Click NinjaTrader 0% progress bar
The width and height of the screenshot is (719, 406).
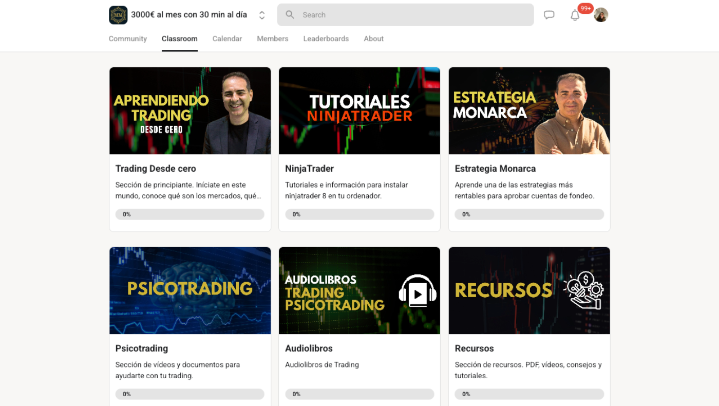tap(359, 214)
